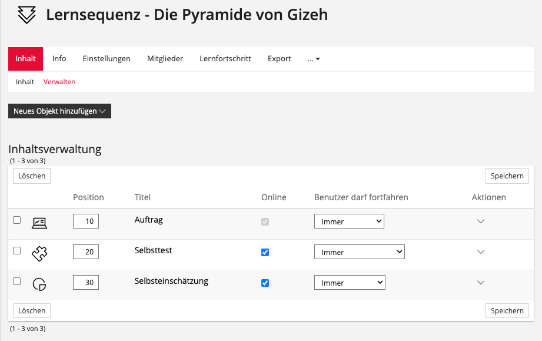Select the Selbsteinschätzung row checkbox
542x341 pixels.
(x=17, y=282)
